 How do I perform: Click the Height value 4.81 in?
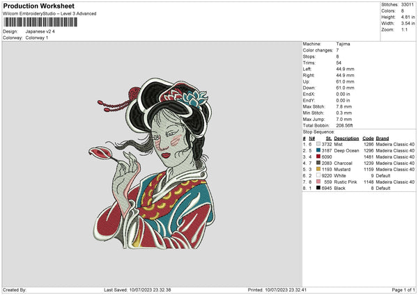(x=408, y=17)
